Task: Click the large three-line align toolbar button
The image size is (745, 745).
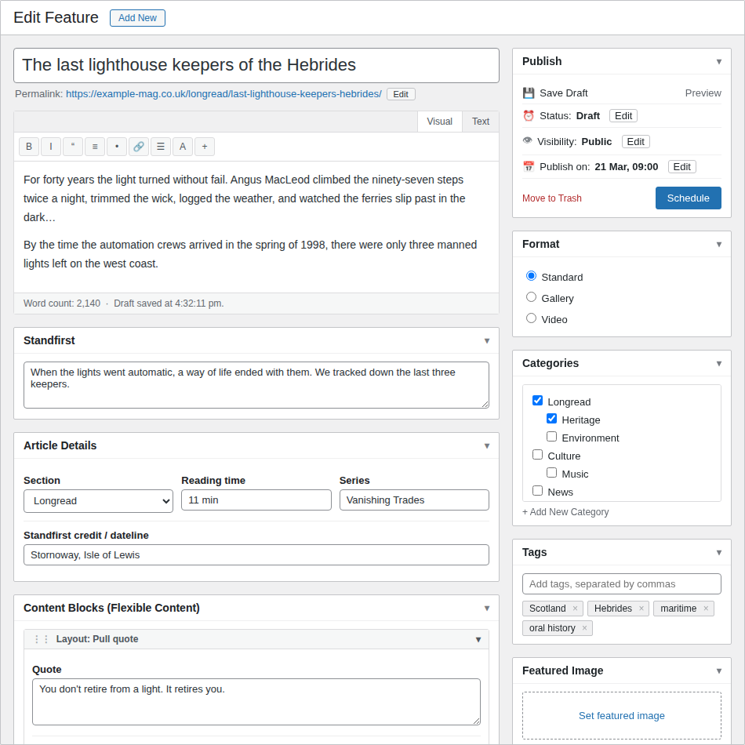Action: pos(161,147)
